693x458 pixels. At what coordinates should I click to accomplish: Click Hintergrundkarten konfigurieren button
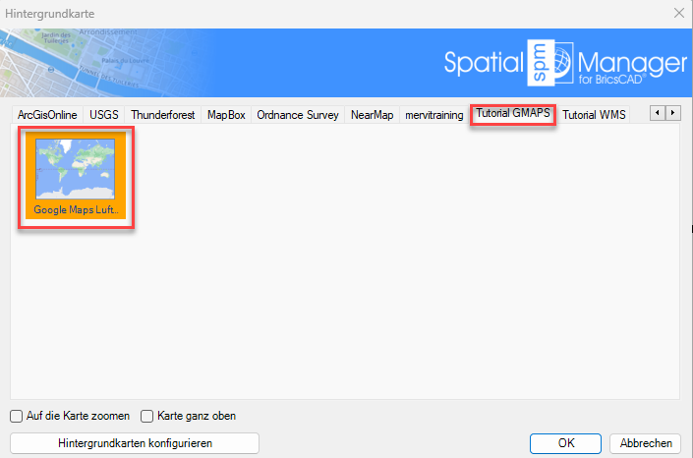point(135,443)
